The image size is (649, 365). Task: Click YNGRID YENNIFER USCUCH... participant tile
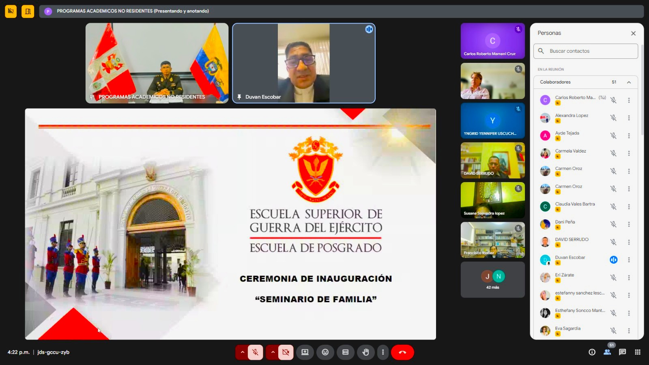[493, 120]
